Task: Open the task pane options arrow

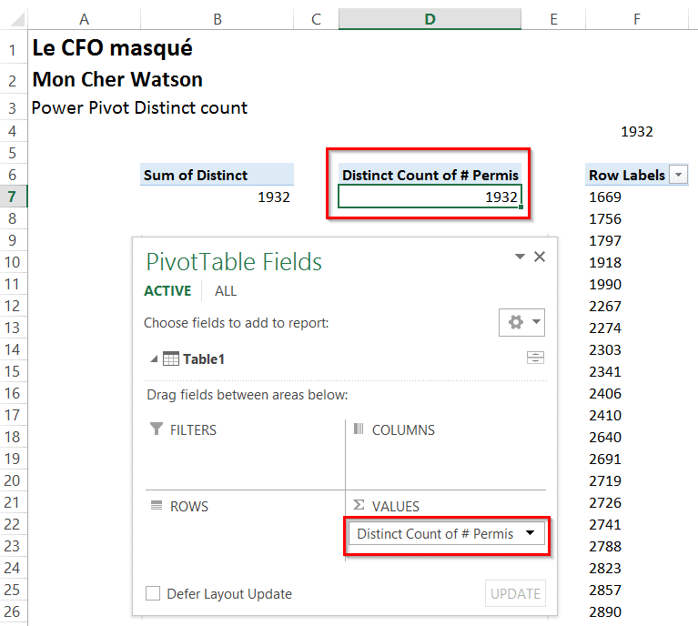Action: pos(520,257)
